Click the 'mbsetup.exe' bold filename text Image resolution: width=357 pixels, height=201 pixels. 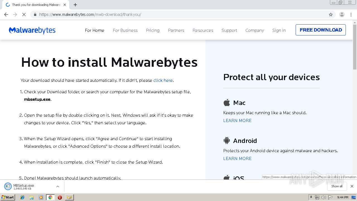pos(37,99)
